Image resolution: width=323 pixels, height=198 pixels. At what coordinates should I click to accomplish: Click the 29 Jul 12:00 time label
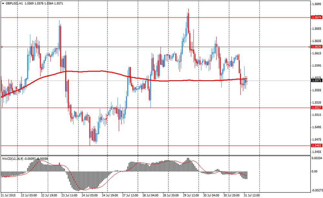(x=191, y=195)
